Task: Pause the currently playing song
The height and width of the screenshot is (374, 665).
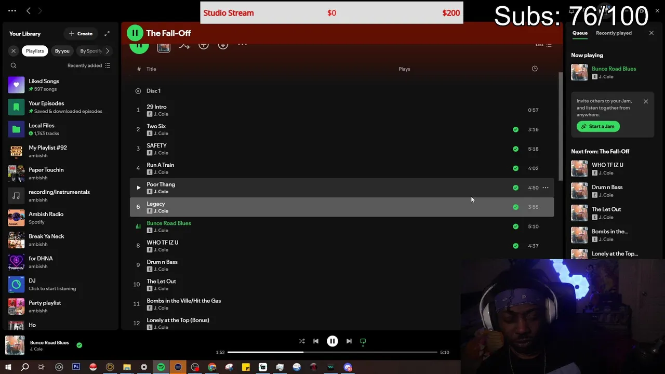Action: pos(332,341)
